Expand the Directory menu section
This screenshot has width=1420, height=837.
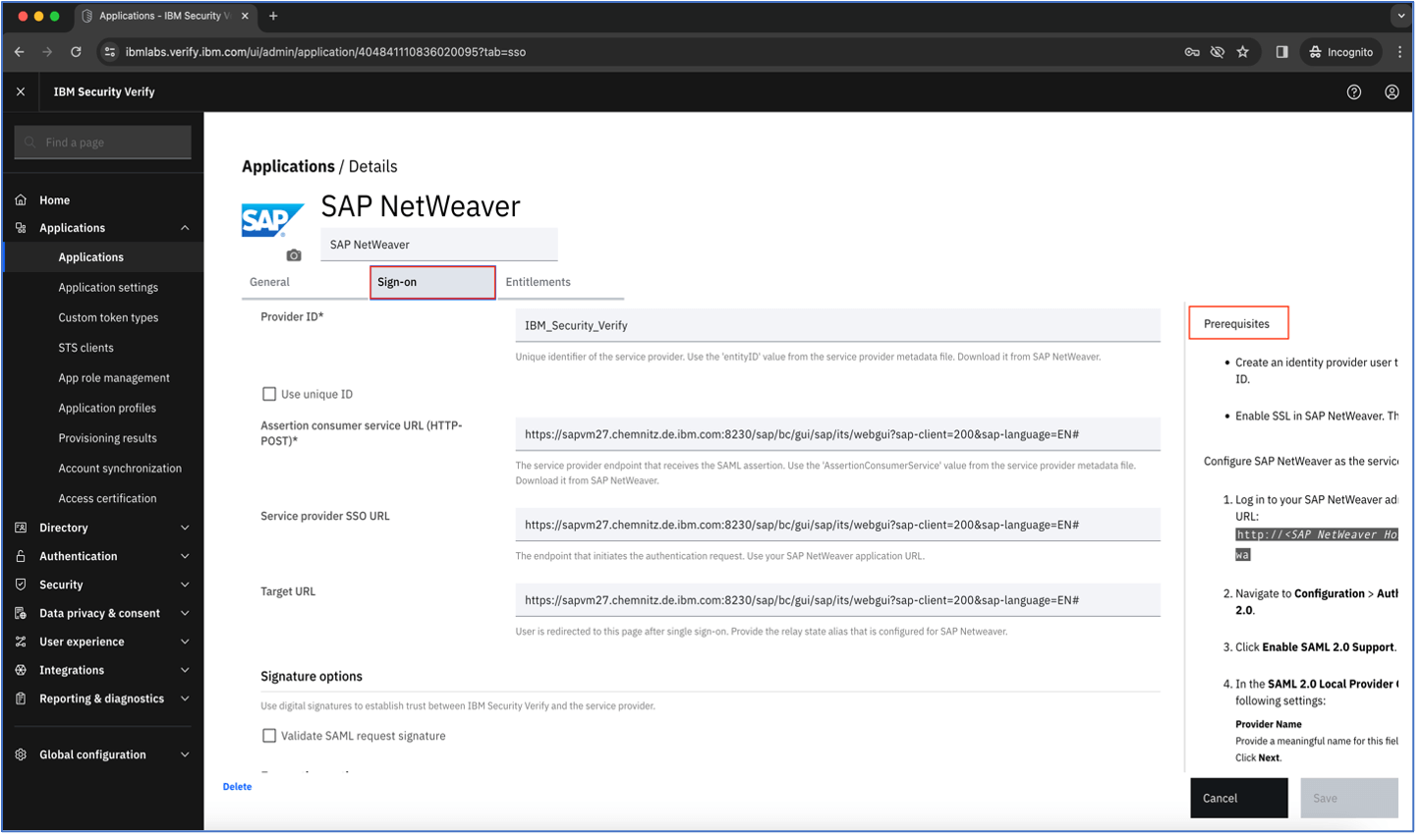185,529
